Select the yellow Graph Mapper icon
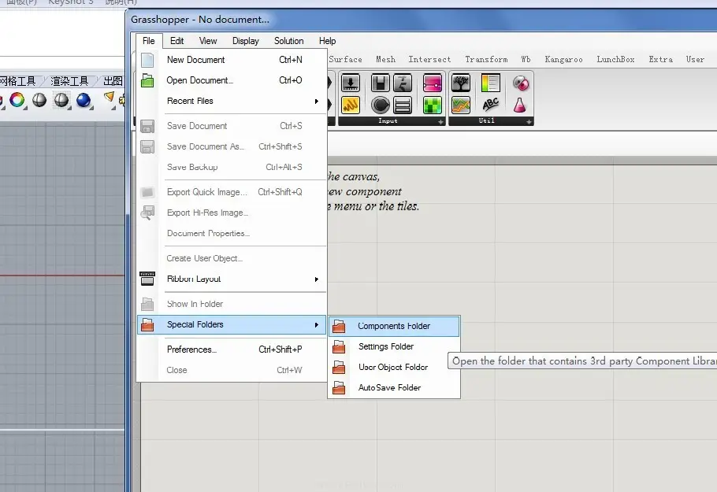Image resolution: width=717 pixels, height=492 pixels. pos(351,105)
